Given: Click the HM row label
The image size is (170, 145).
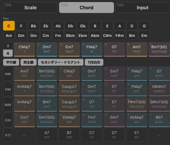Looking at the screenshot, I should pos(8,89).
